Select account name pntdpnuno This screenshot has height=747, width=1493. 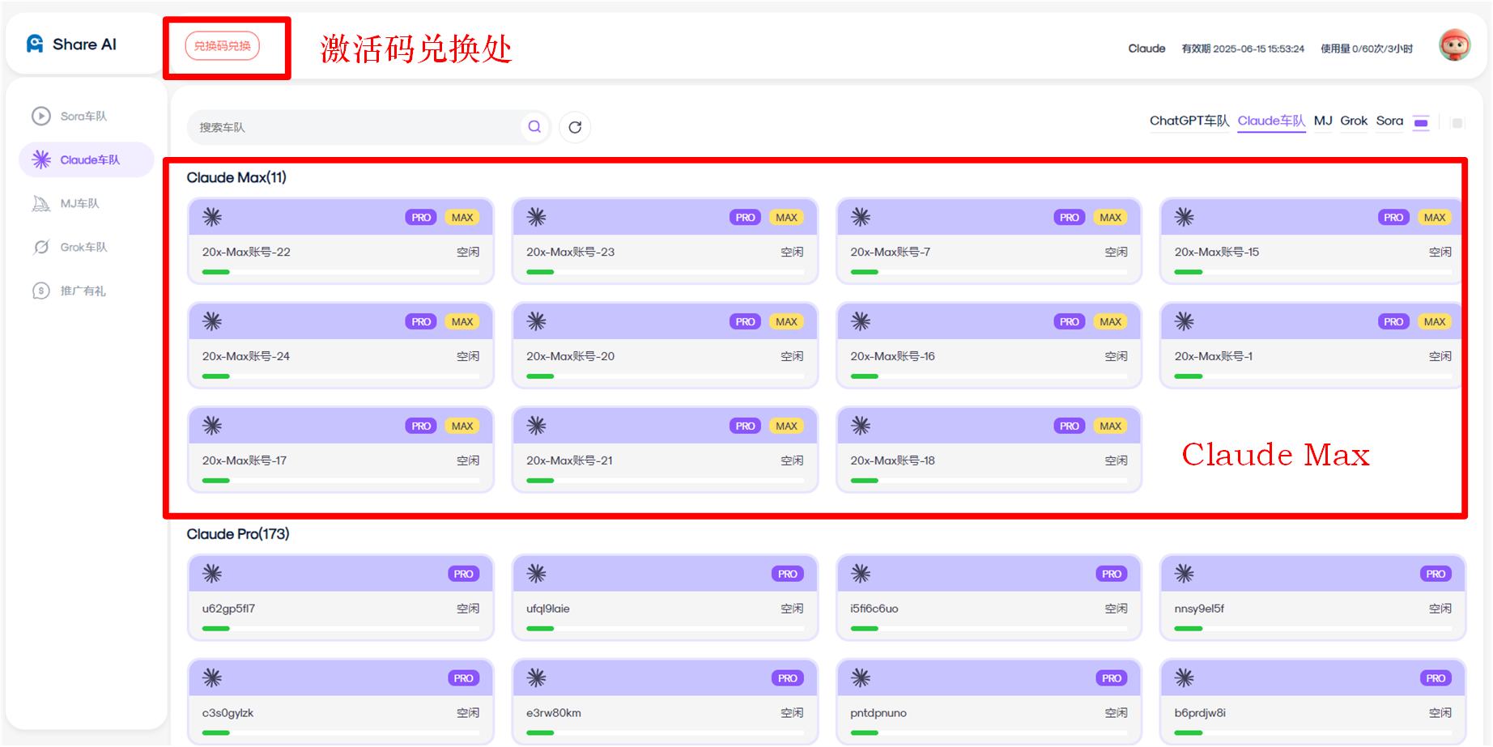tap(878, 713)
